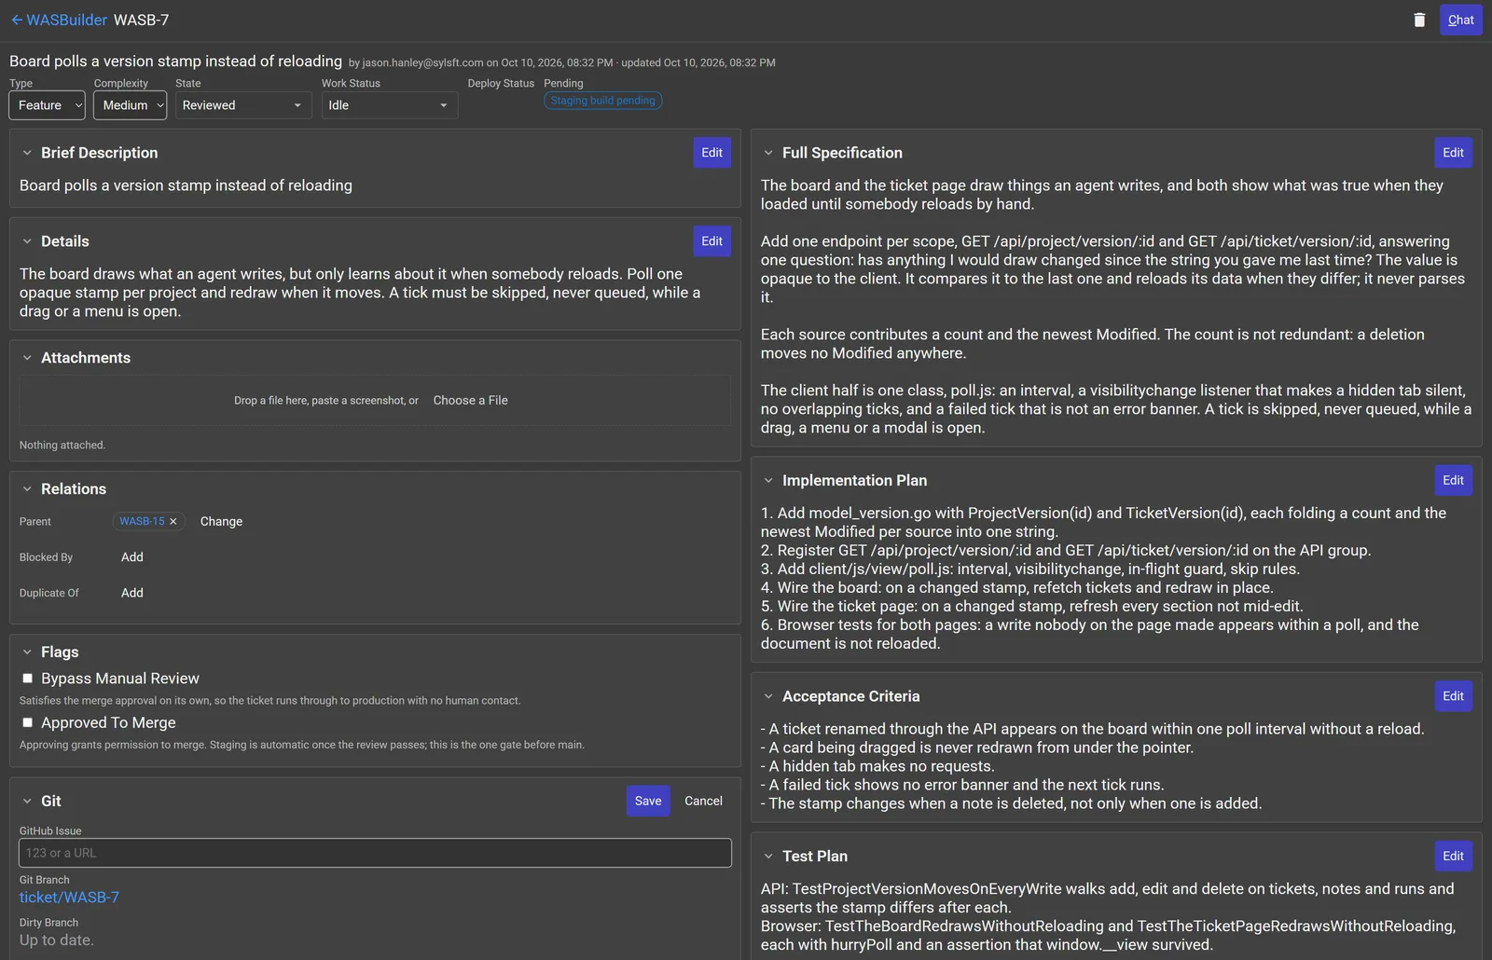Collapse the Test Plan chevron
Image resolution: width=1492 pixels, height=960 pixels.
tap(768, 857)
